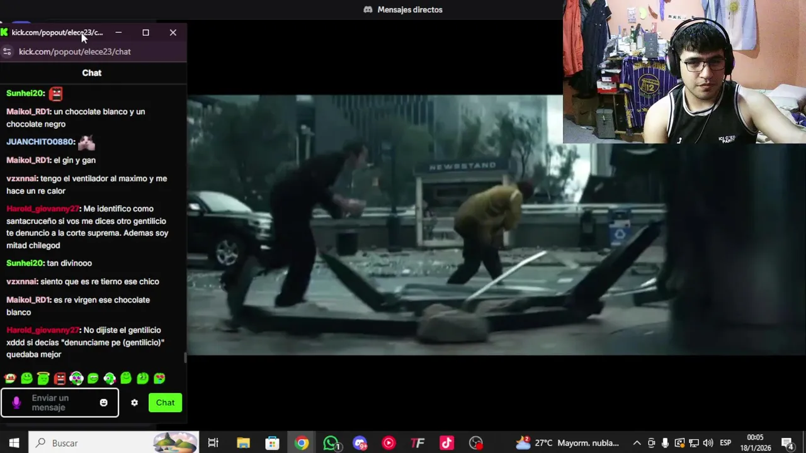The height and width of the screenshot is (453, 806).
Task: Open the red circular play app in the taskbar
Action: point(389,443)
